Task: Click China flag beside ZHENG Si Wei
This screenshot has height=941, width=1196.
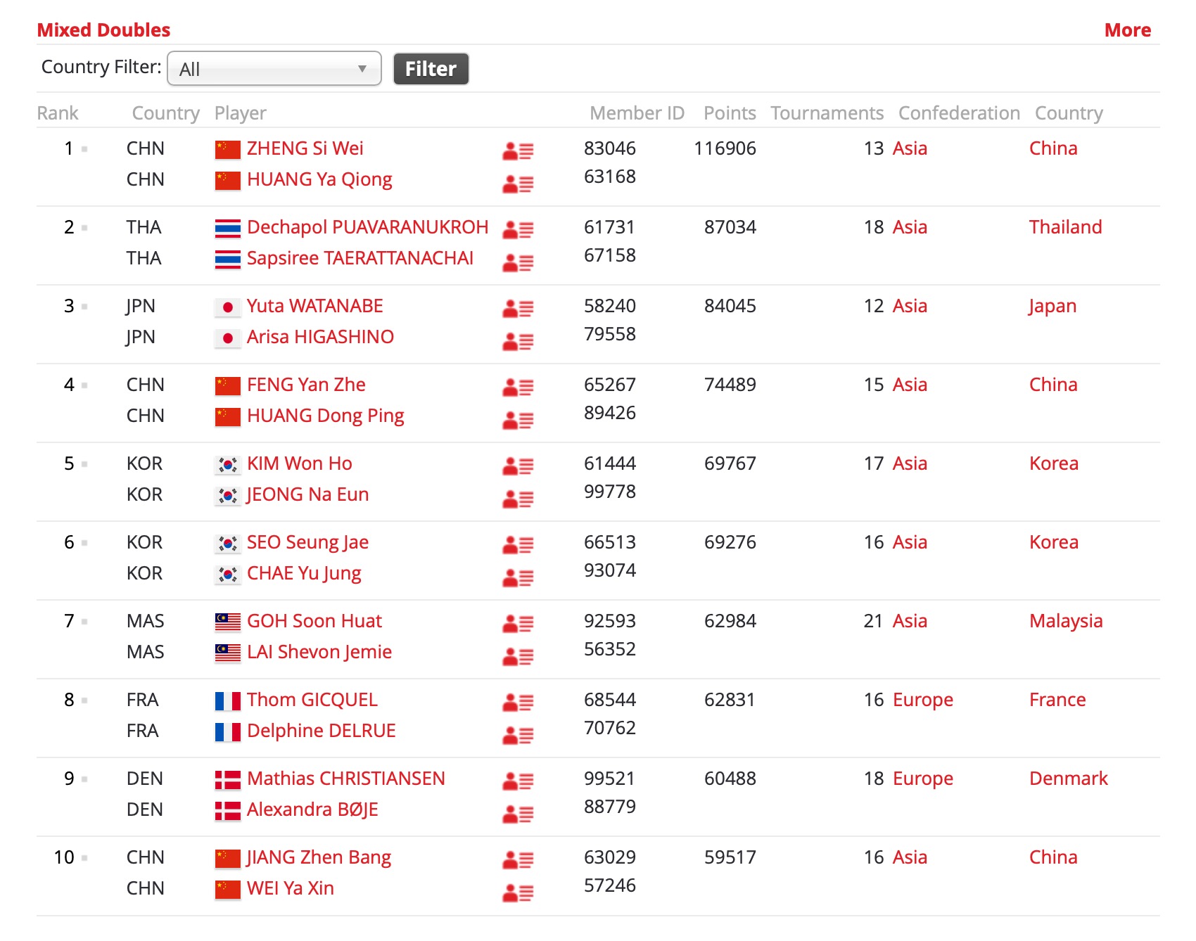Action: (x=227, y=149)
